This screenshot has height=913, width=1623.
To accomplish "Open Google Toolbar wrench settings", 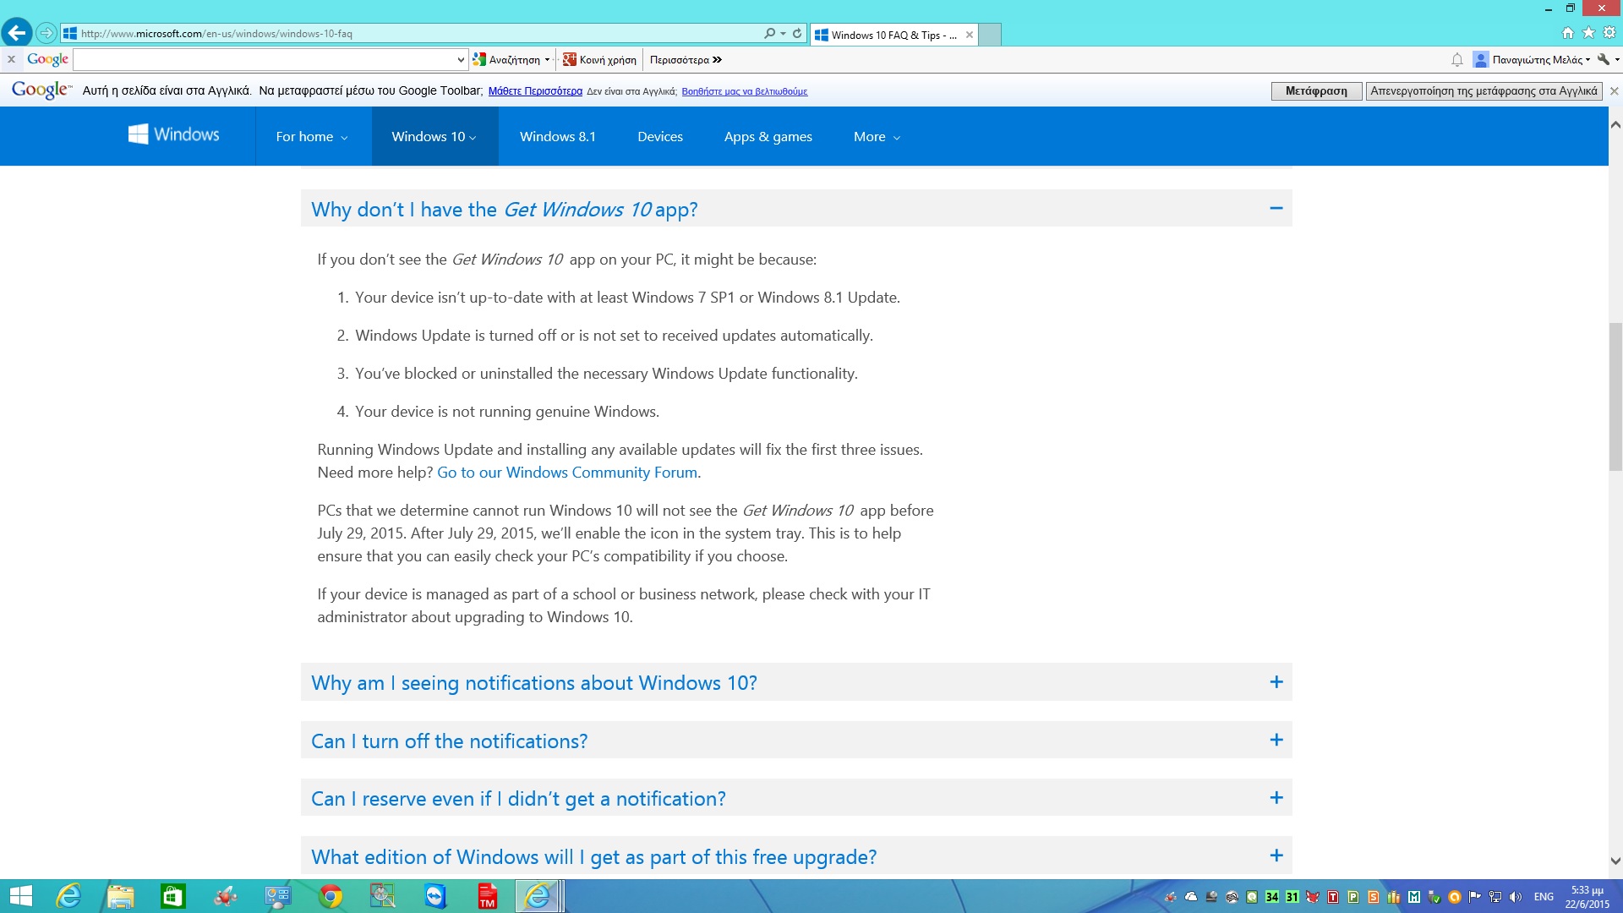I will point(1604,59).
